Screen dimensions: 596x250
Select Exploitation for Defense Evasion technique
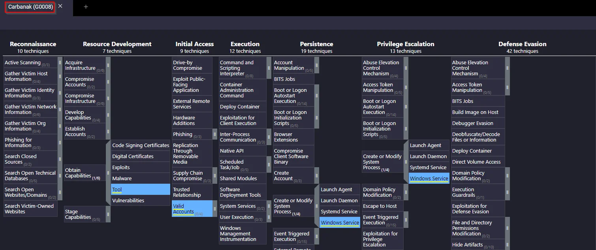tap(478, 209)
